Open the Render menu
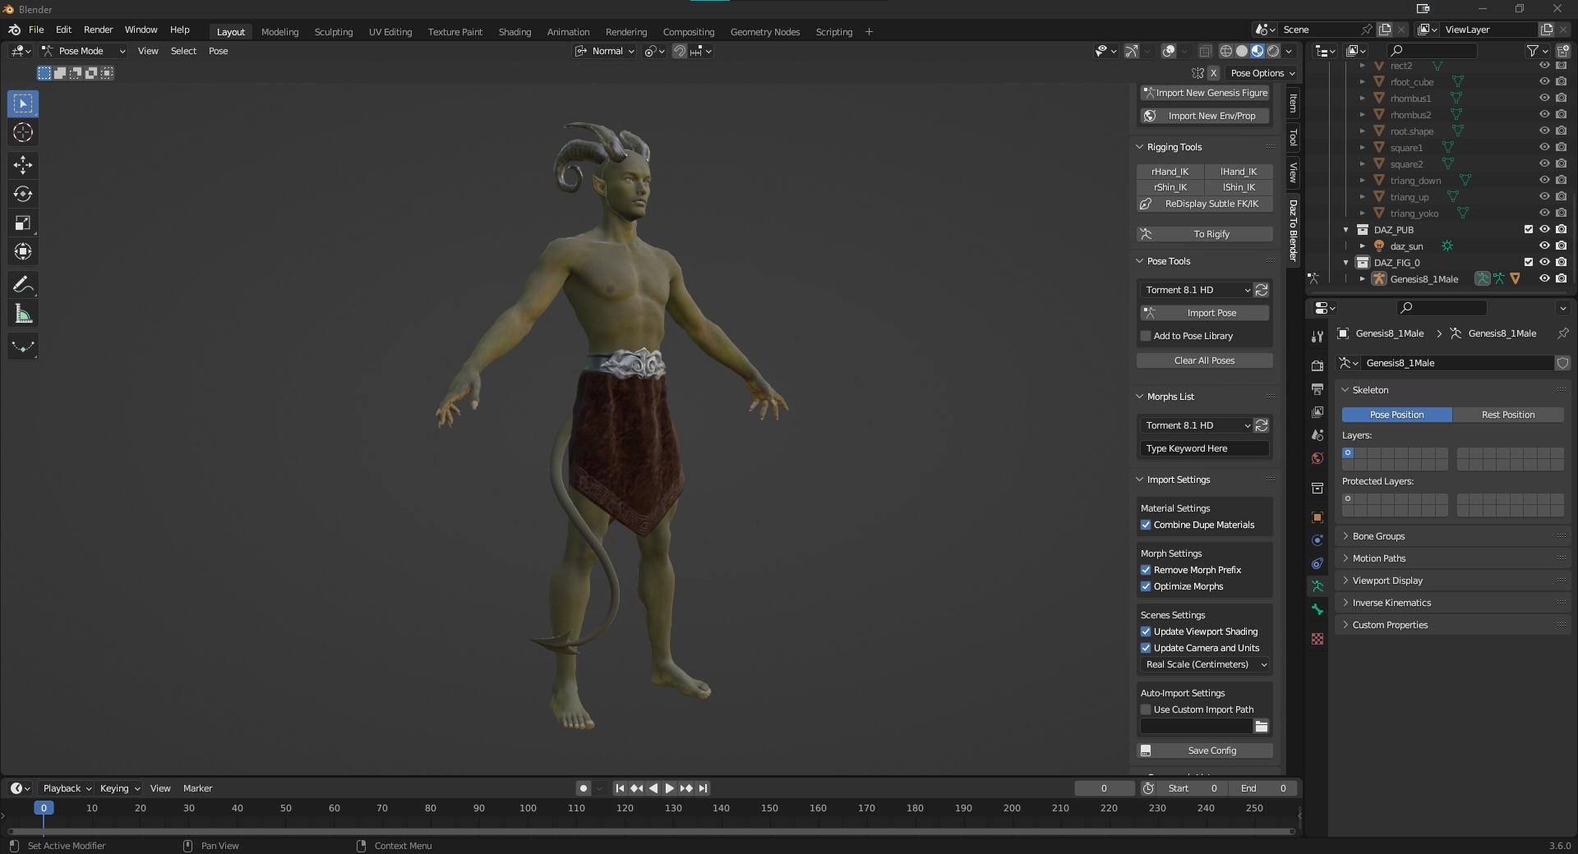 click(98, 30)
